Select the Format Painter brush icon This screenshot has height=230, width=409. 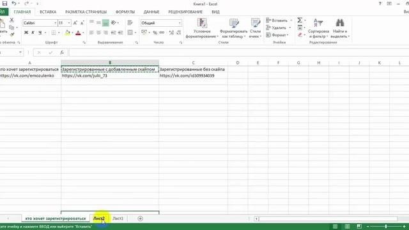[x=12, y=34]
